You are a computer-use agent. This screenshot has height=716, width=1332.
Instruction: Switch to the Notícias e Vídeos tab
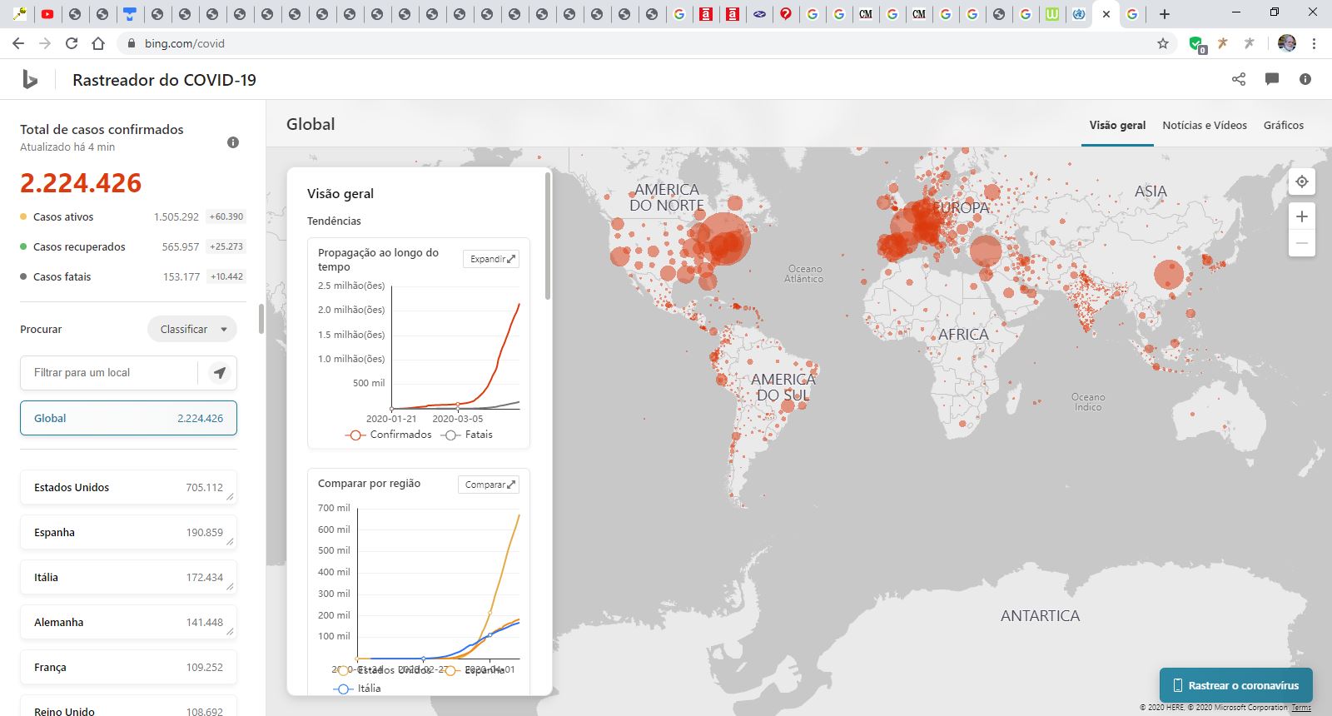point(1205,125)
